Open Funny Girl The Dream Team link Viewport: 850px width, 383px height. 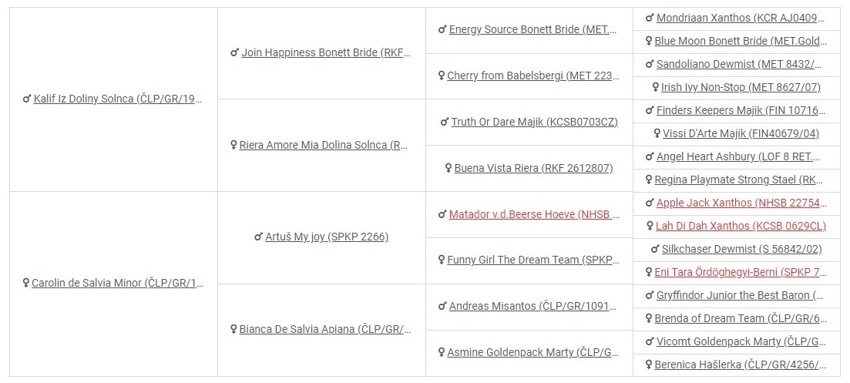point(533,260)
